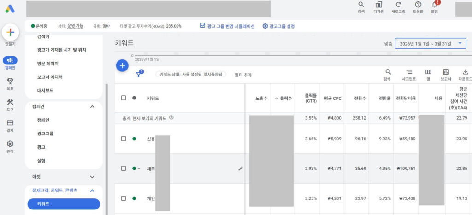This screenshot has height=215, width=472.
Task: Collapse the 캠페인 section chevron
Action: (92, 106)
